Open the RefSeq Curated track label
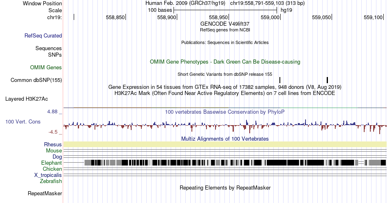 pyautogui.click(x=43, y=35)
